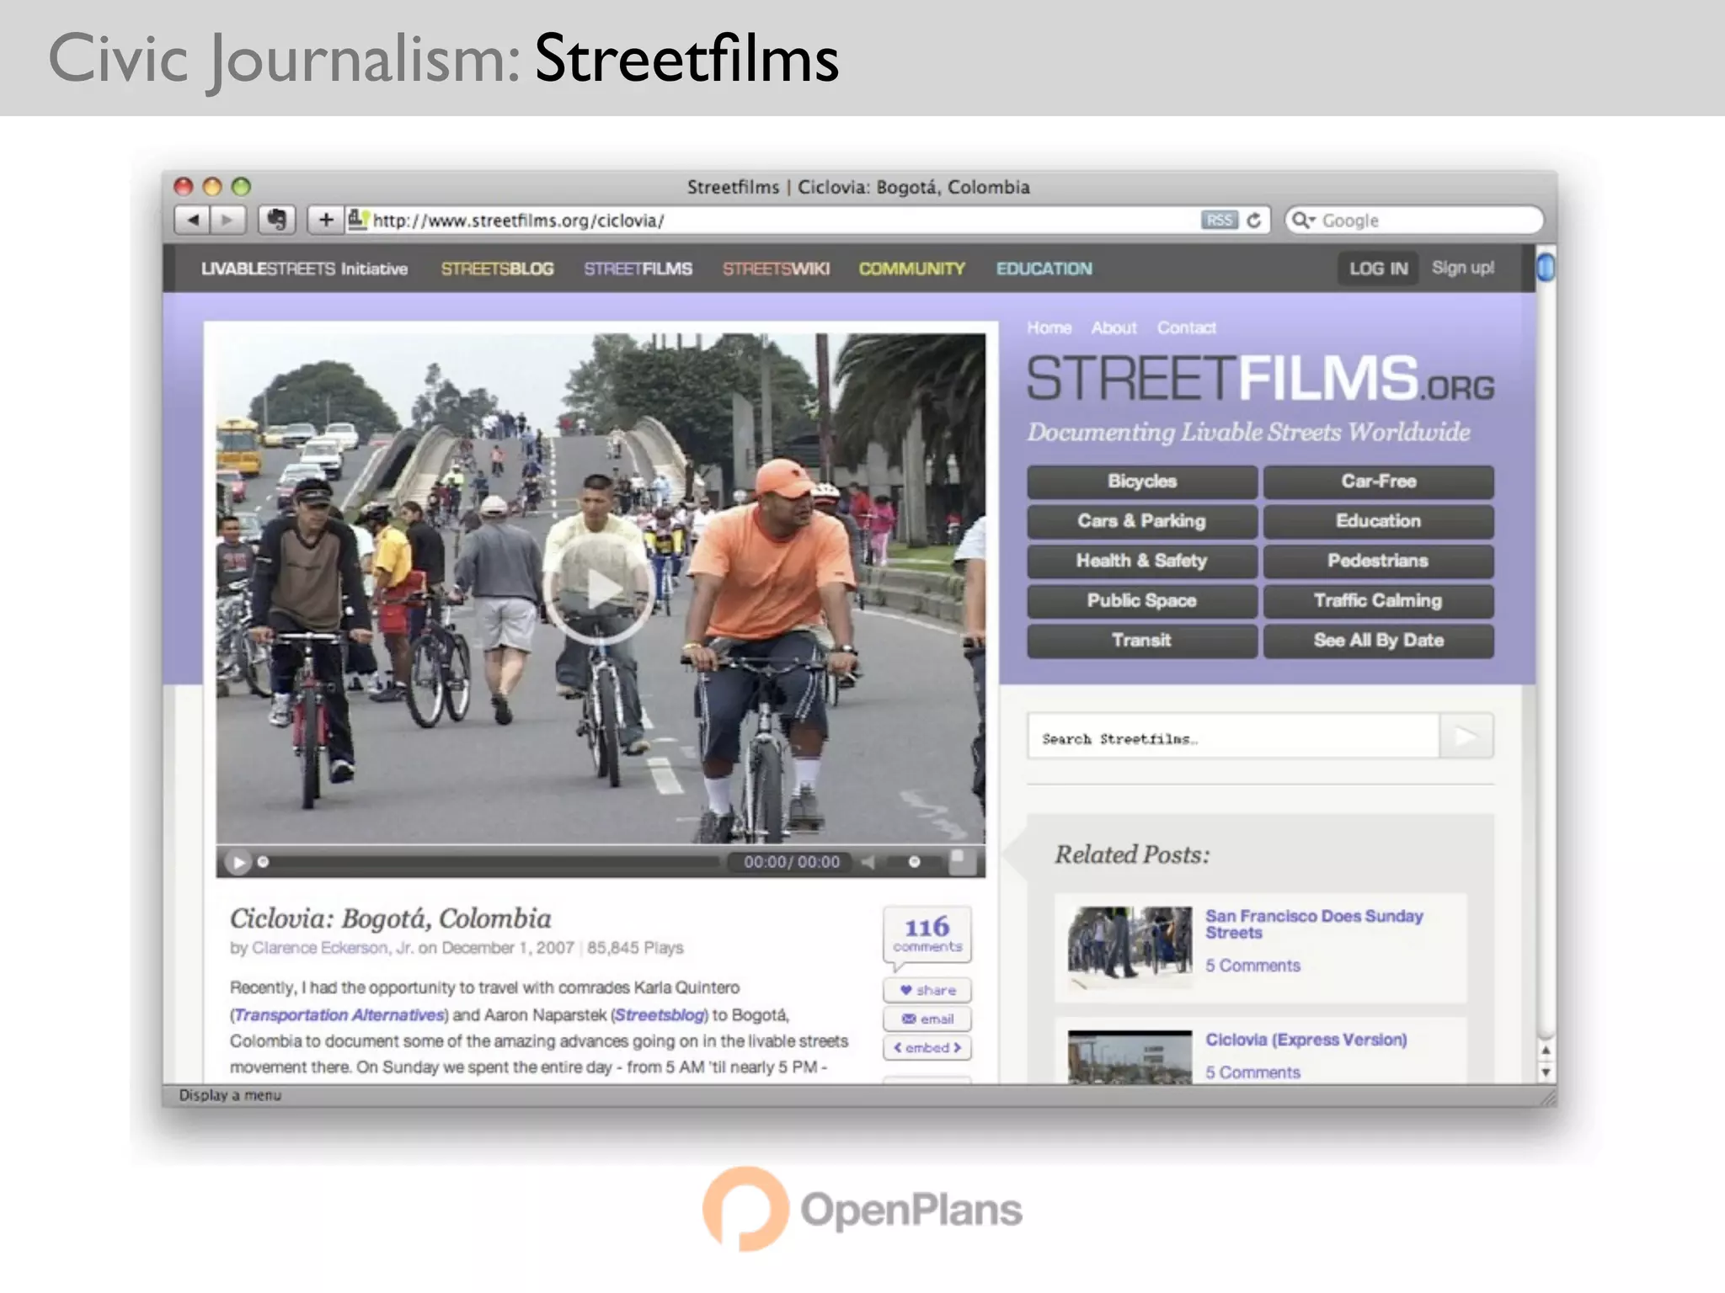Viewport: 1725px width, 1293px height.
Task: Open the COMMUNITY nav item
Action: pos(911,269)
